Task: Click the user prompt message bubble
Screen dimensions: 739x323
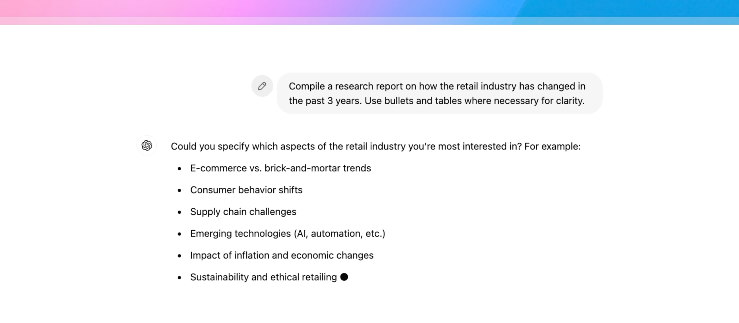Action: [x=439, y=93]
